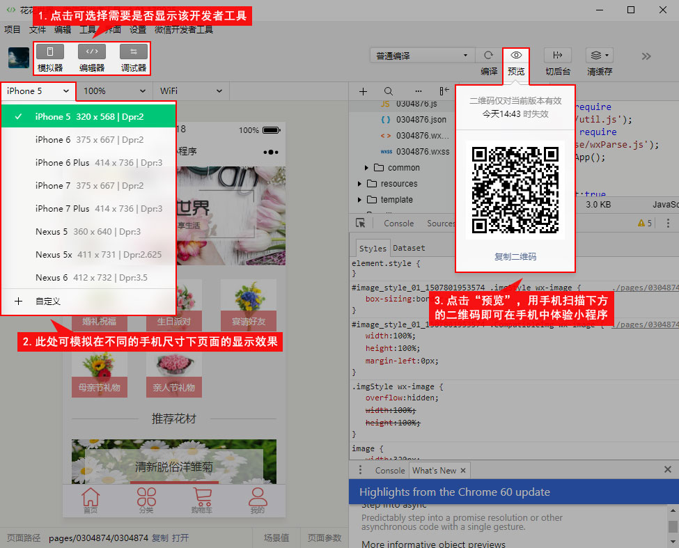Toggle the 调试器 debugger panel button

pyautogui.click(x=133, y=52)
